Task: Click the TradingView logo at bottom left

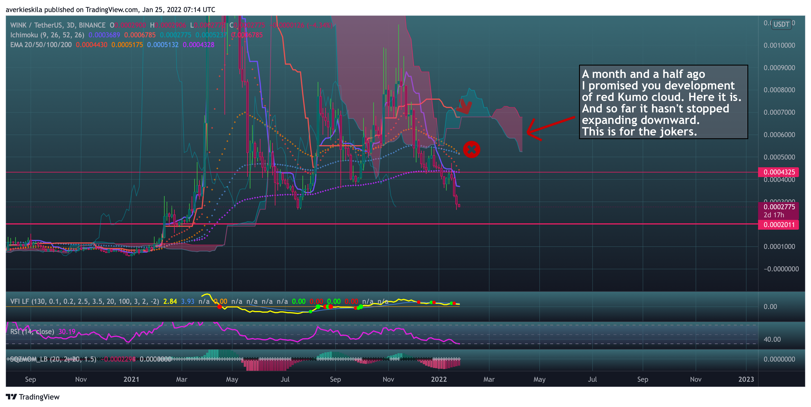Action: [x=33, y=397]
